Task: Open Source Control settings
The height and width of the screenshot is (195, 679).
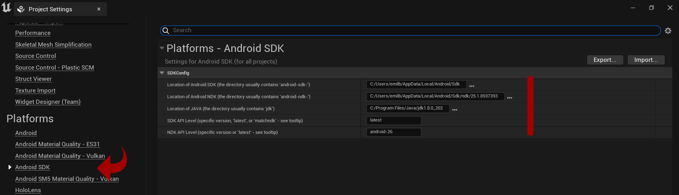Action: [x=35, y=56]
